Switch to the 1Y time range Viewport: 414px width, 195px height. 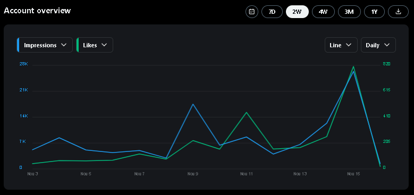click(374, 12)
